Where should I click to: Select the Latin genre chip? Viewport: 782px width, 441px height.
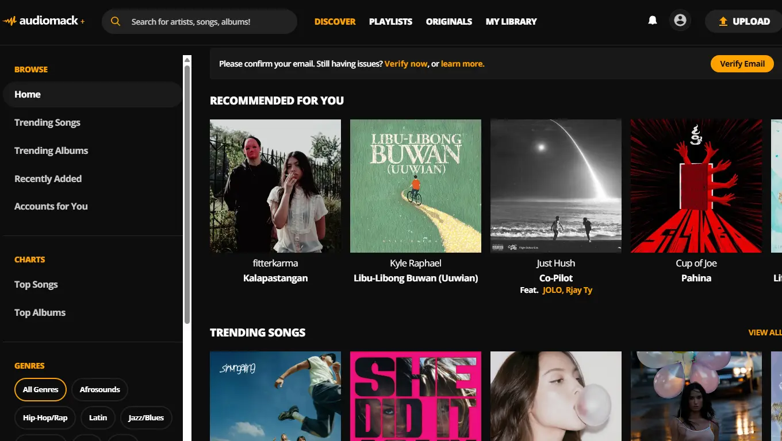(x=98, y=417)
